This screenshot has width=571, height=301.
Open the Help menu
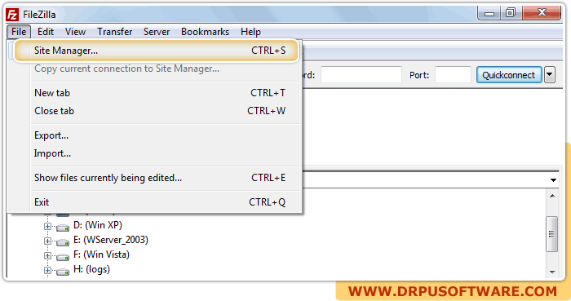pyautogui.click(x=250, y=32)
